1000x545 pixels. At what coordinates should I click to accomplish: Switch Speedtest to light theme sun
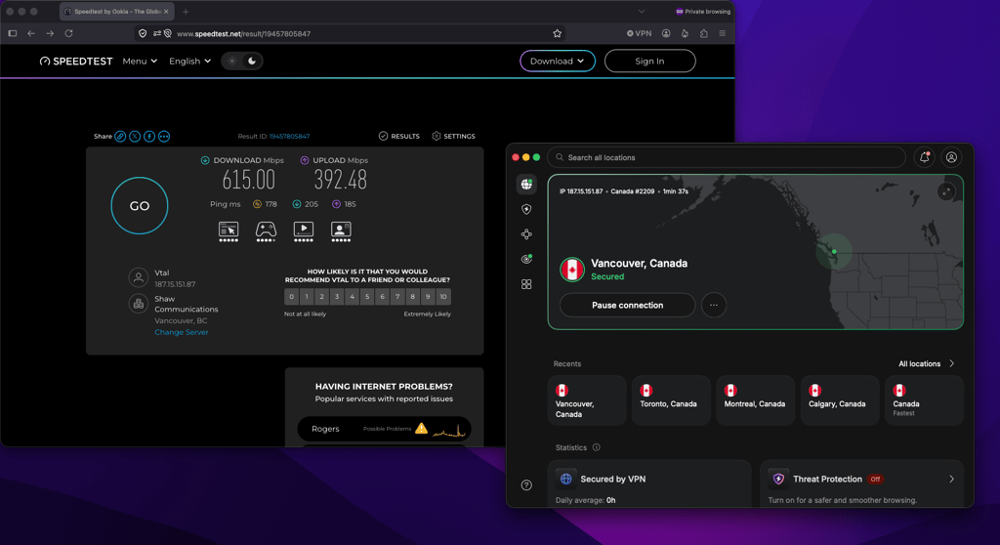click(x=232, y=61)
